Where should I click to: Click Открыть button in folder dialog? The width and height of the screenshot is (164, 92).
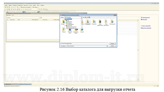112,44
